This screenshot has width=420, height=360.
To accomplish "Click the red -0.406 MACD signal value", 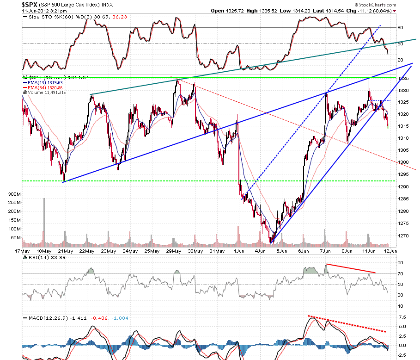I will coord(99,318).
